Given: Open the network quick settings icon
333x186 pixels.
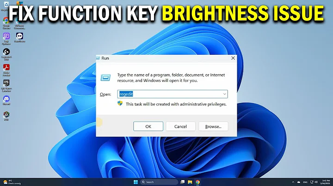Looking at the screenshot, I should pyautogui.click(x=312, y=182).
